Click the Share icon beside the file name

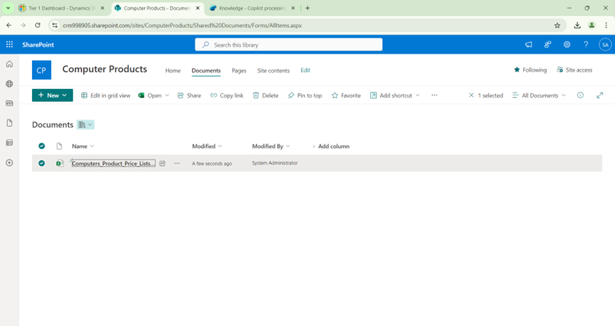[x=163, y=163]
